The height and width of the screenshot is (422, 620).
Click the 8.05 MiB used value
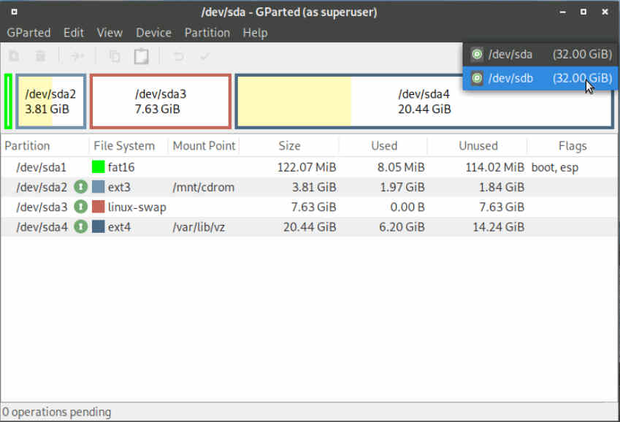tap(401, 167)
